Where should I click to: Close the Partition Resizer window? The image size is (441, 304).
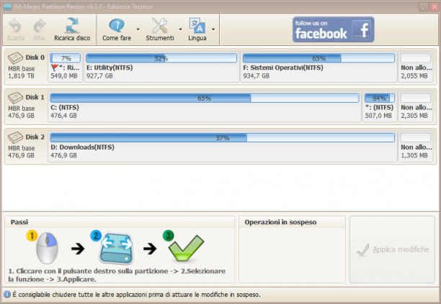(x=435, y=6)
